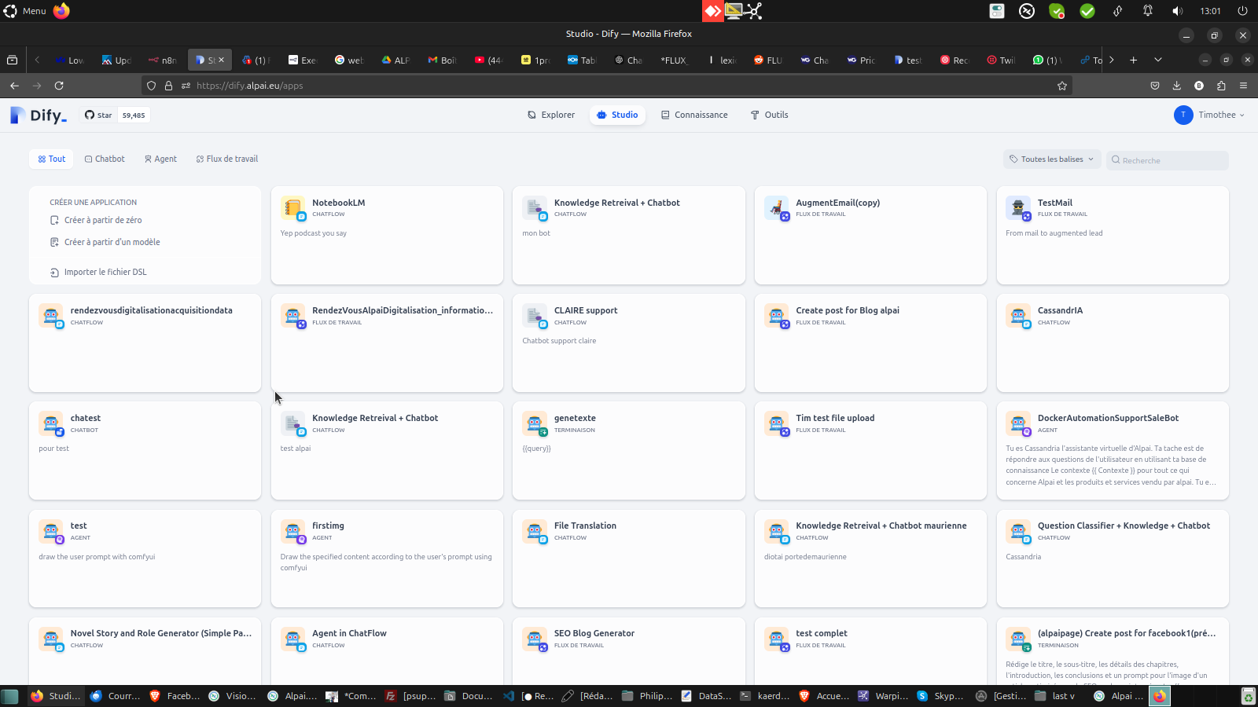Click the File Translation app icon

535,531
